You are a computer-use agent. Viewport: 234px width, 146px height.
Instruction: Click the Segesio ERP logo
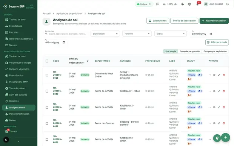tap(5, 6)
